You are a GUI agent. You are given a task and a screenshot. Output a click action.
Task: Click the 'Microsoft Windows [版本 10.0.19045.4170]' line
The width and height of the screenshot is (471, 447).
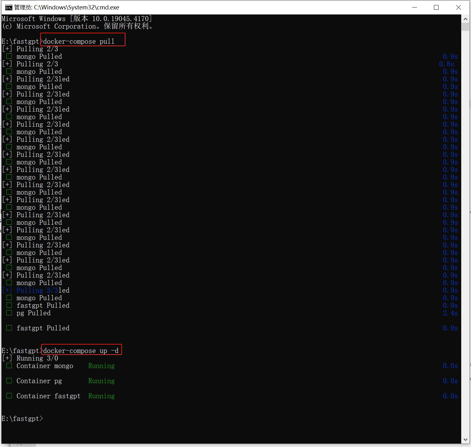77,19
